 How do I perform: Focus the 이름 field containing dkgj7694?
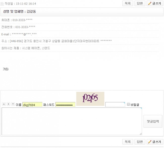[x=33, y=105]
